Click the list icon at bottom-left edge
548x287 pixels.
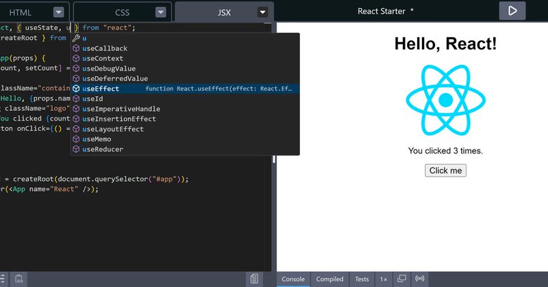click(x=2, y=279)
